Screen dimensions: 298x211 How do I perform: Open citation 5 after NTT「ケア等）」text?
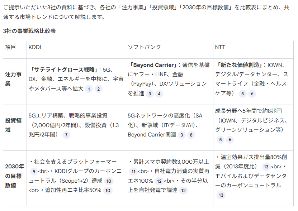pos(242,93)
